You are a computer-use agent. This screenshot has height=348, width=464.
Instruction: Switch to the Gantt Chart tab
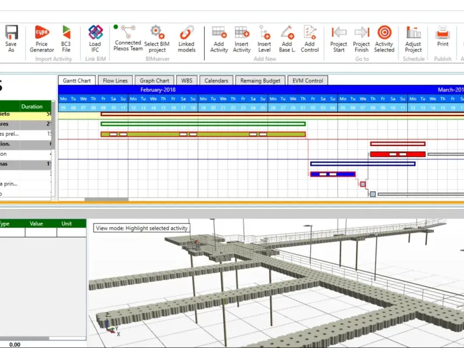[x=77, y=81]
